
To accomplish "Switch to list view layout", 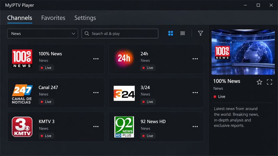I will click(x=183, y=33).
